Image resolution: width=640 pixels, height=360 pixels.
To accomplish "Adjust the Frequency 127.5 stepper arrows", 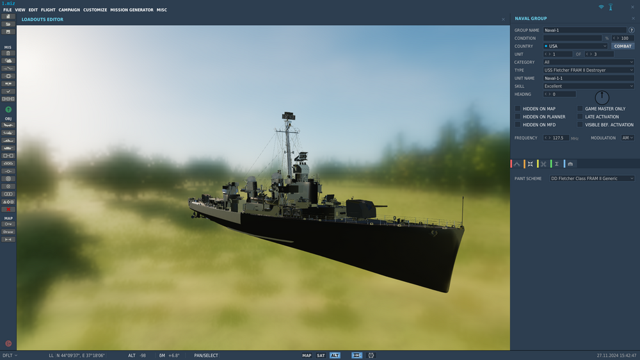I will coord(547,138).
